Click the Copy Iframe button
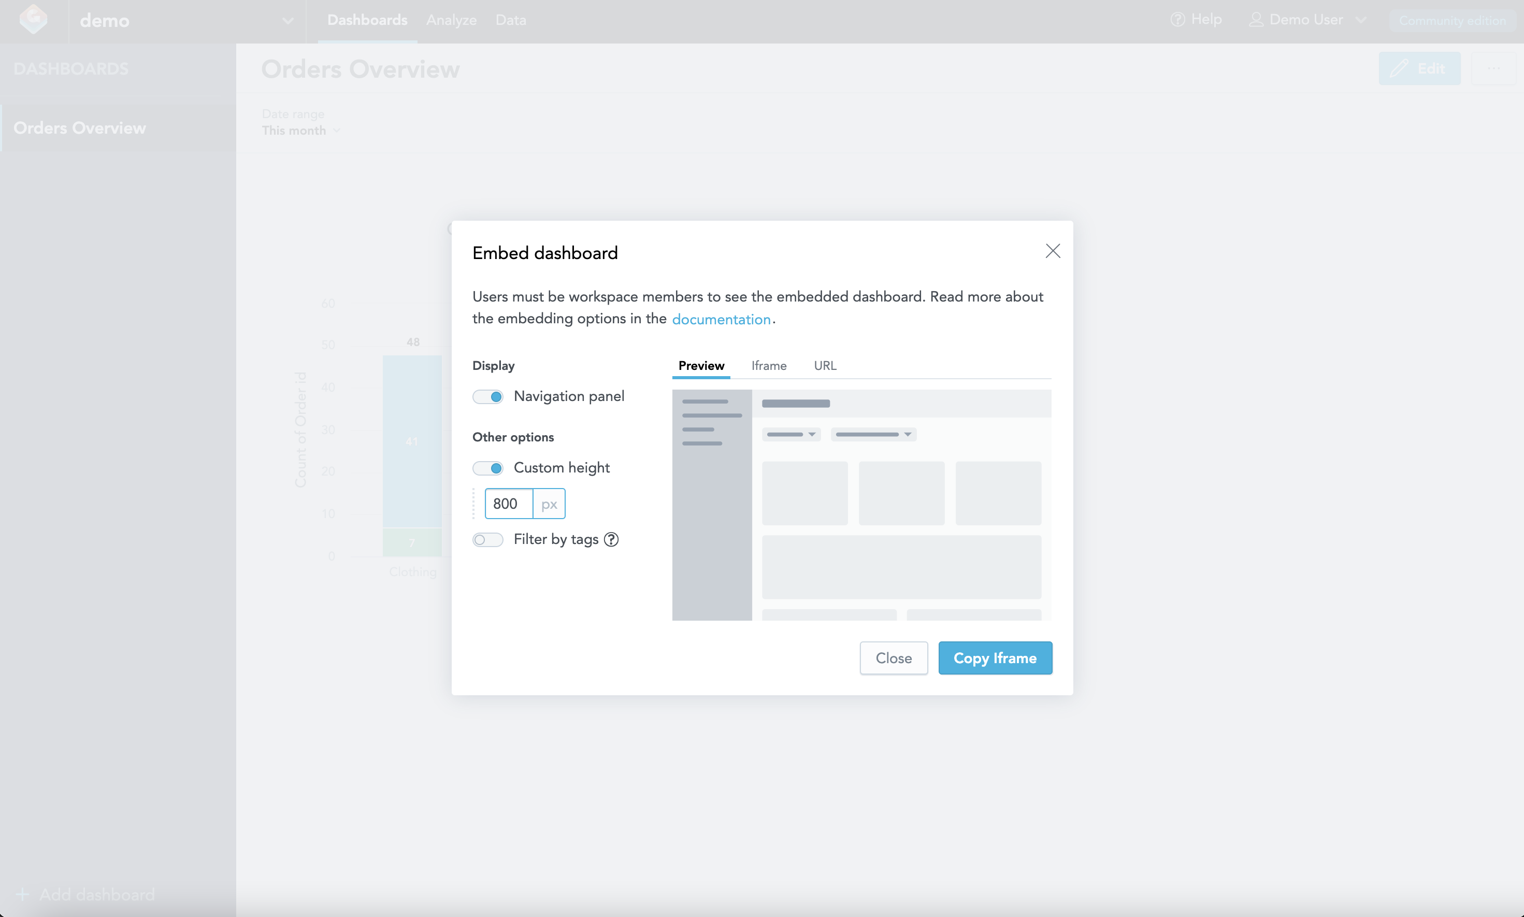Screen dimensions: 1524x917 [995, 658]
